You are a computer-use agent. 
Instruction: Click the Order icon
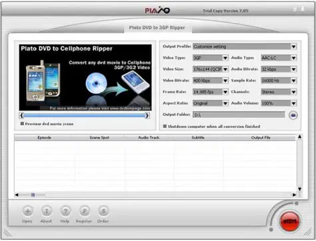tap(103, 211)
